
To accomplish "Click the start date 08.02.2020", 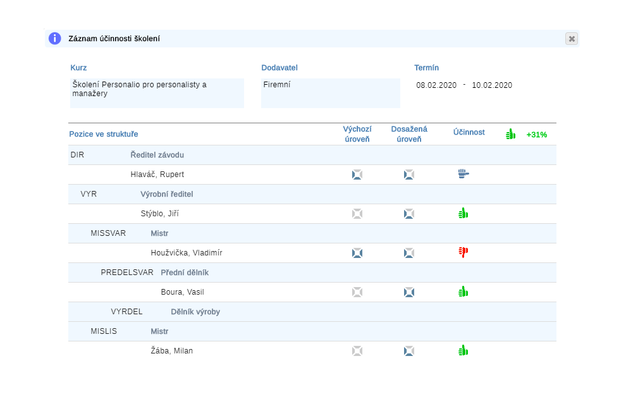I will (436, 85).
